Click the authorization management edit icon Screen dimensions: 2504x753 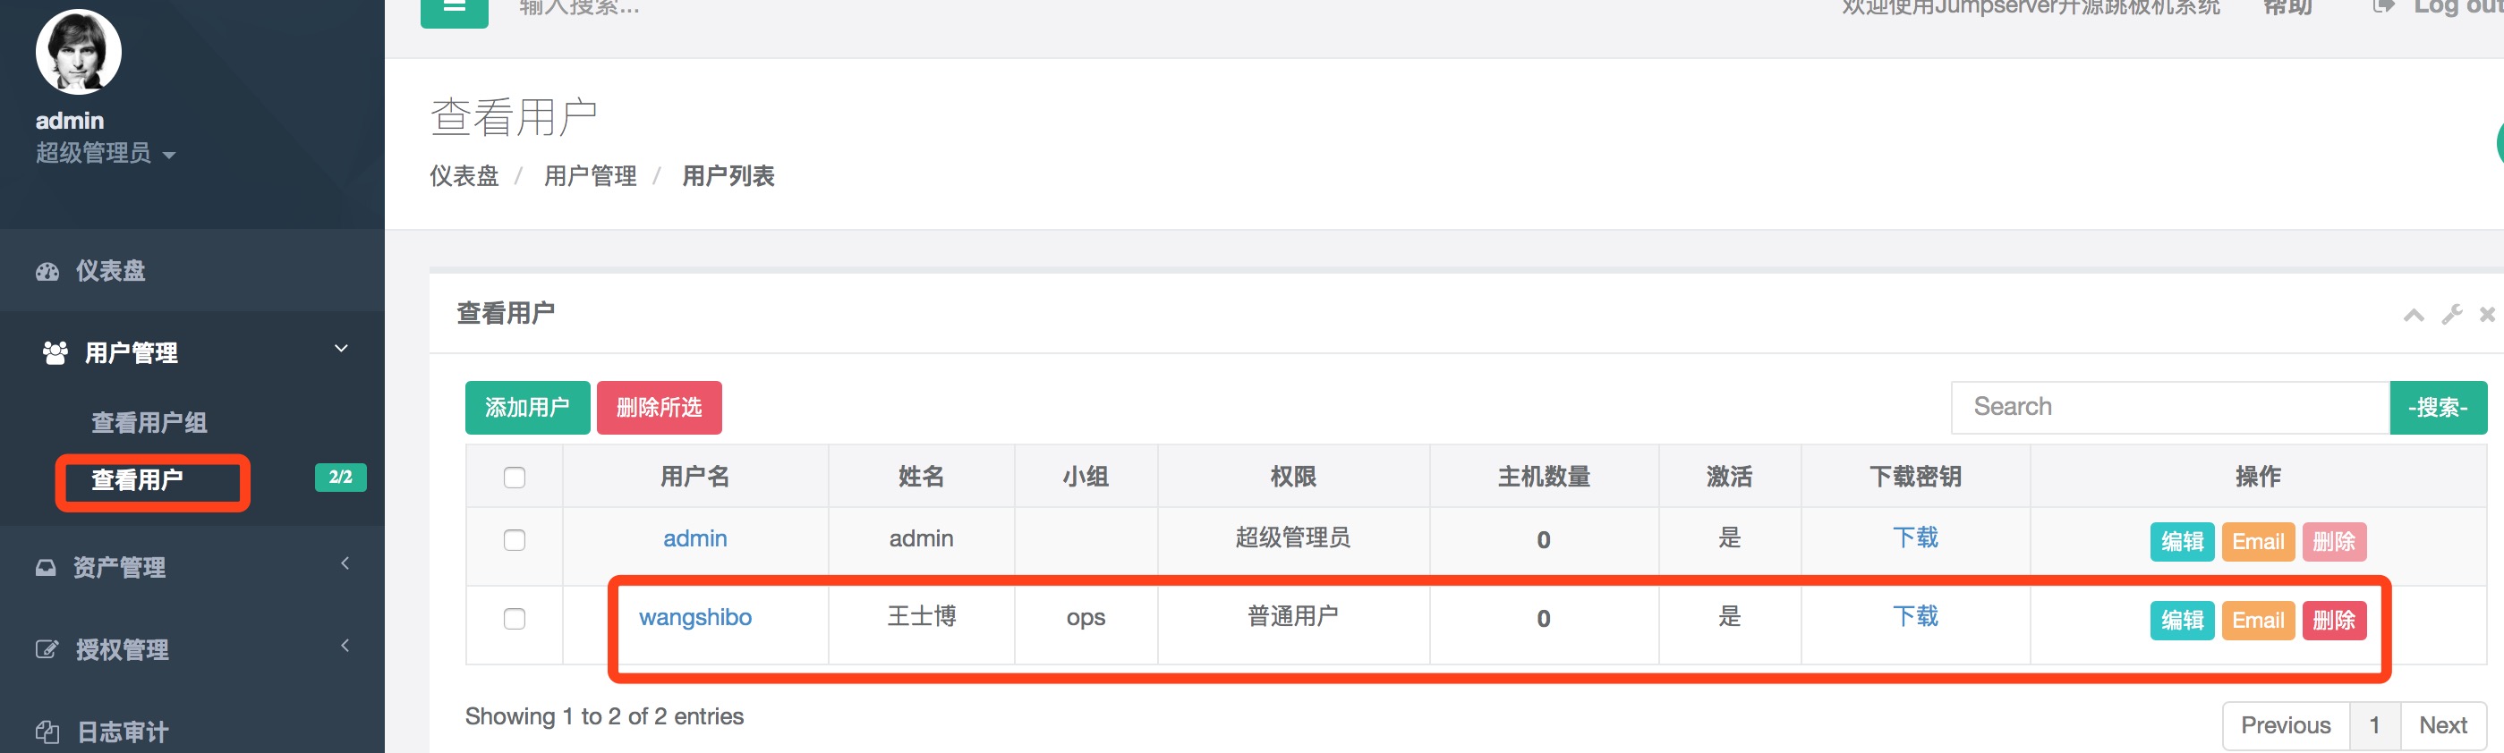click(47, 649)
